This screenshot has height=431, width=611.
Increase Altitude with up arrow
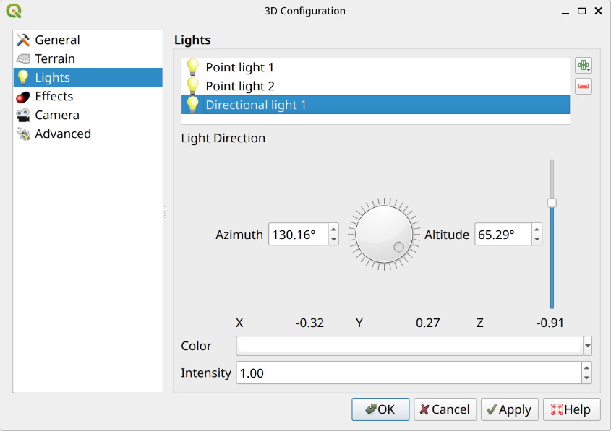pyautogui.click(x=537, y=229)
